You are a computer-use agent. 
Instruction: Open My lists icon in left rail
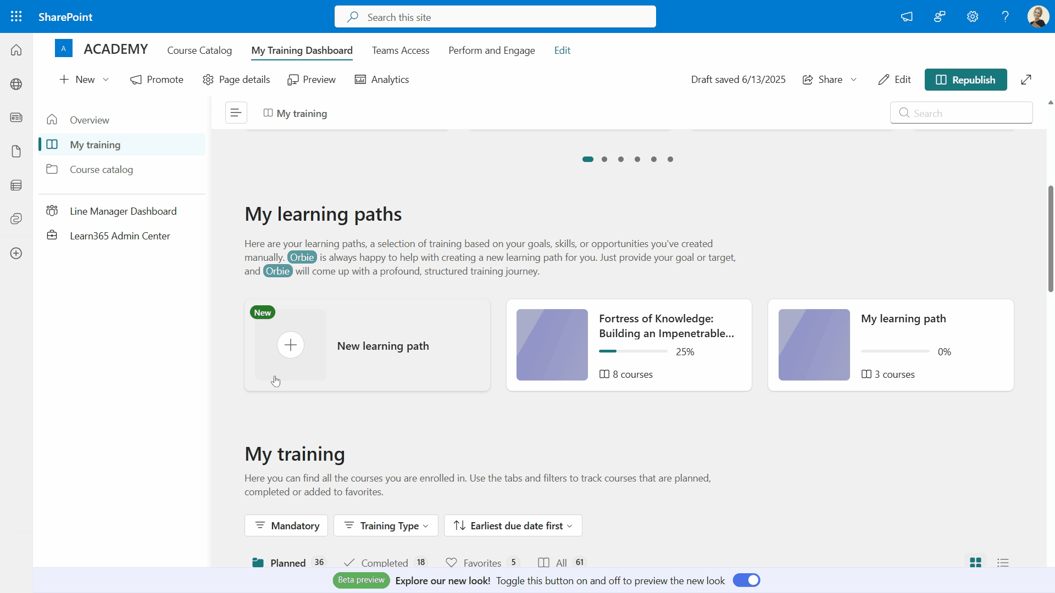click(16, 186)
